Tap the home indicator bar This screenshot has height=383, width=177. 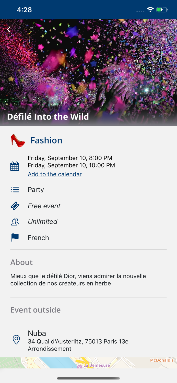(88, 378)
